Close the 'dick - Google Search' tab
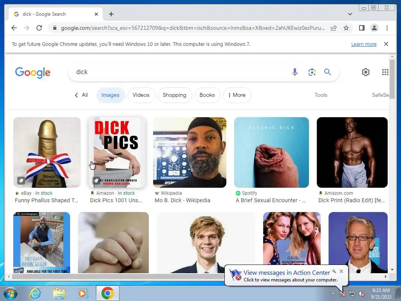 point(96,14)
